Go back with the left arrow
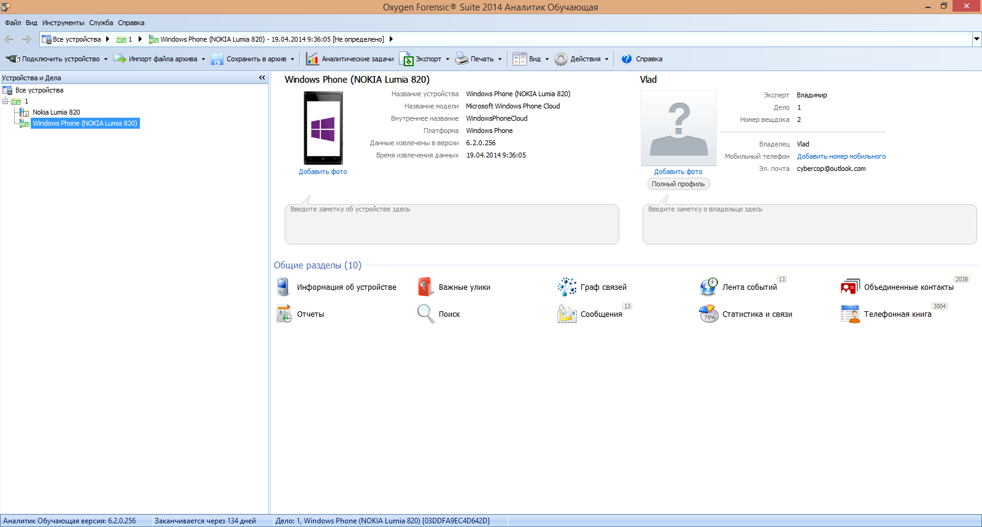 click(9, 39)
